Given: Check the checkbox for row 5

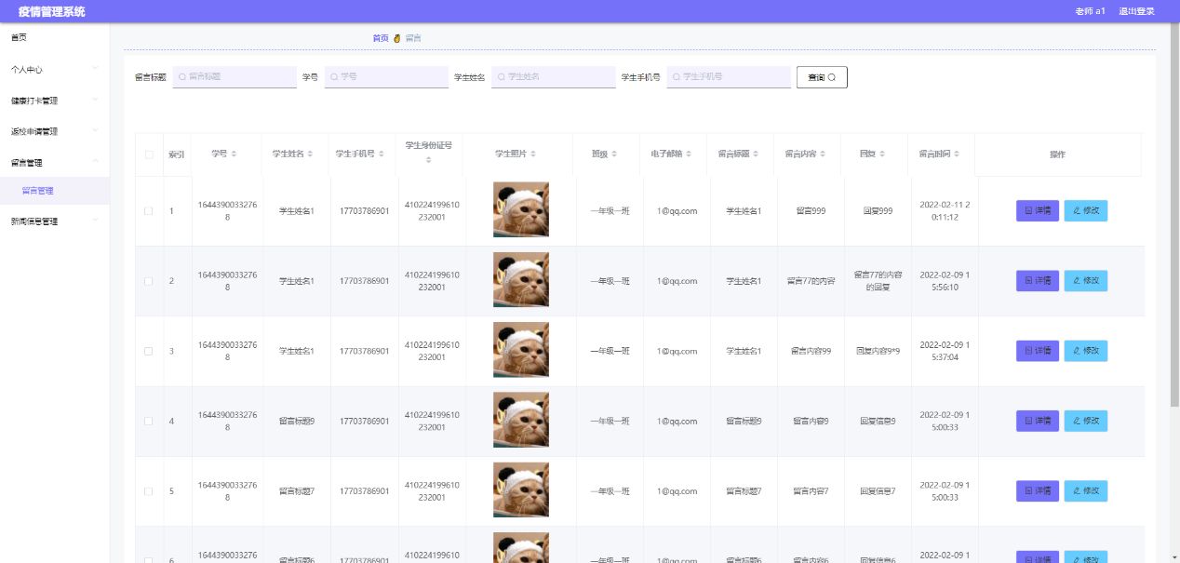Looking at the screenshot, I should coord(149,491).
